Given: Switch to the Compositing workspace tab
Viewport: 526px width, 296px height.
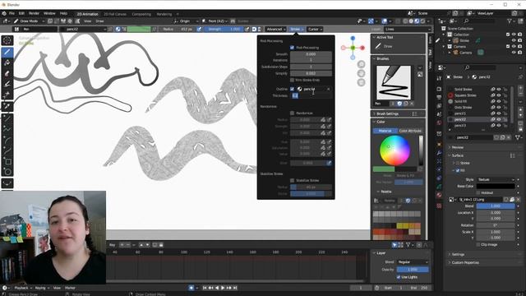Looking at the screenshot, I should pyautogui.click(x=141, y=14).
